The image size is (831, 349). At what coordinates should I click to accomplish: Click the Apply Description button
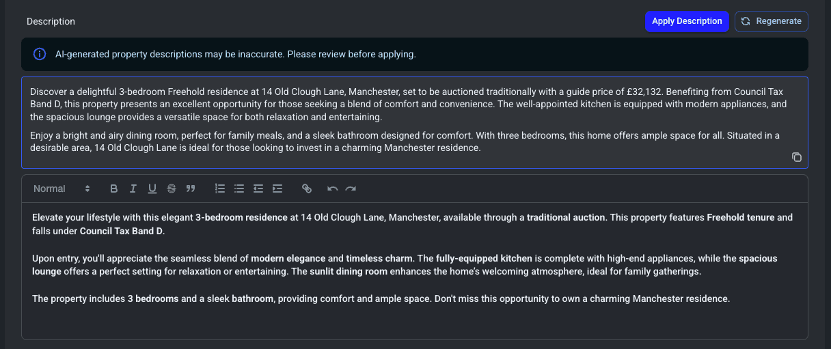(687, 21)
